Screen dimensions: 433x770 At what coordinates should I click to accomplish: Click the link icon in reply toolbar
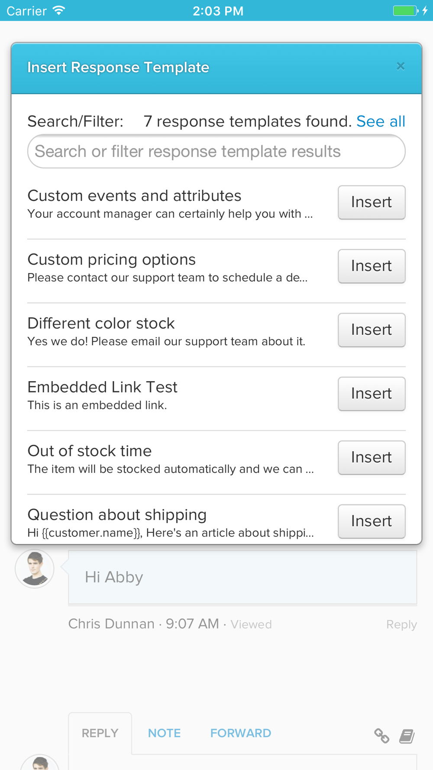click(381, 735)
